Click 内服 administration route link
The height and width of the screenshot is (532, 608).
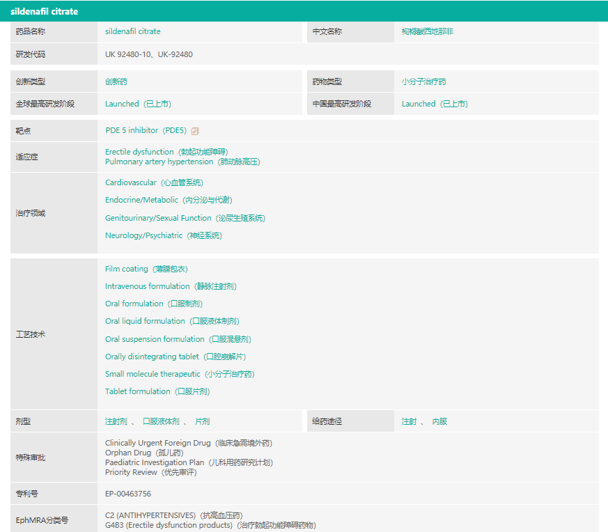pos(439,421)
